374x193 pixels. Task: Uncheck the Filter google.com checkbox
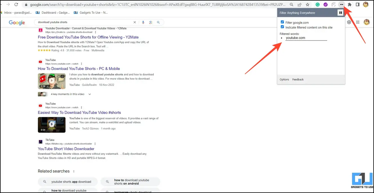(x=282, y=22)
